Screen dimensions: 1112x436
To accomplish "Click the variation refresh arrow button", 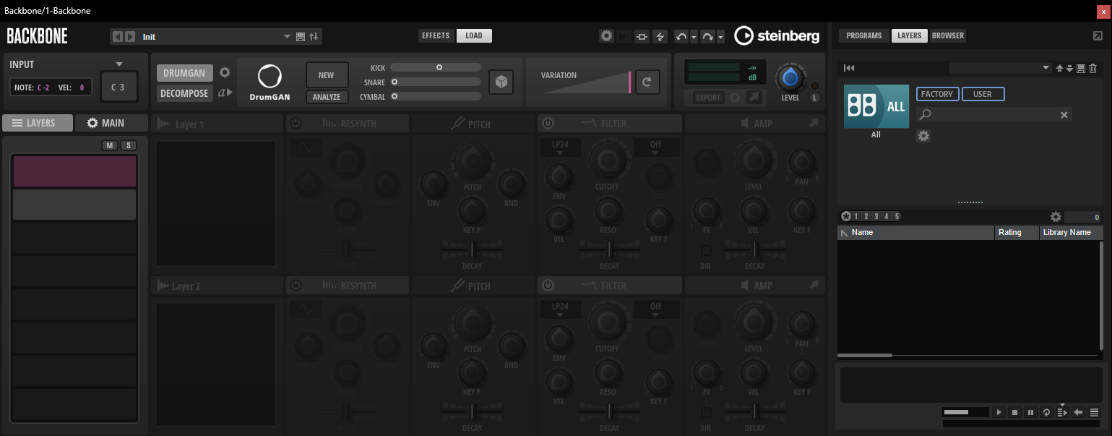I will click(646, 82).
